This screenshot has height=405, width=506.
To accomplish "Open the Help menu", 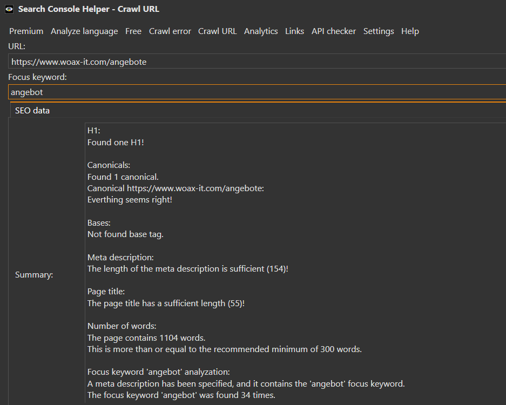I will [x=410, y=31].
